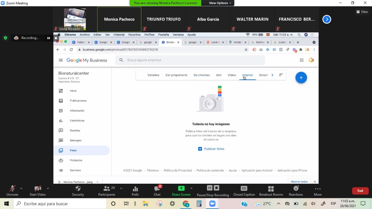
Task: Open the Participants panel
Action: tap(107, 189)
